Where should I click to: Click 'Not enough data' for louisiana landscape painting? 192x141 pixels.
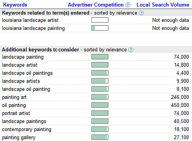click(170, 28)
